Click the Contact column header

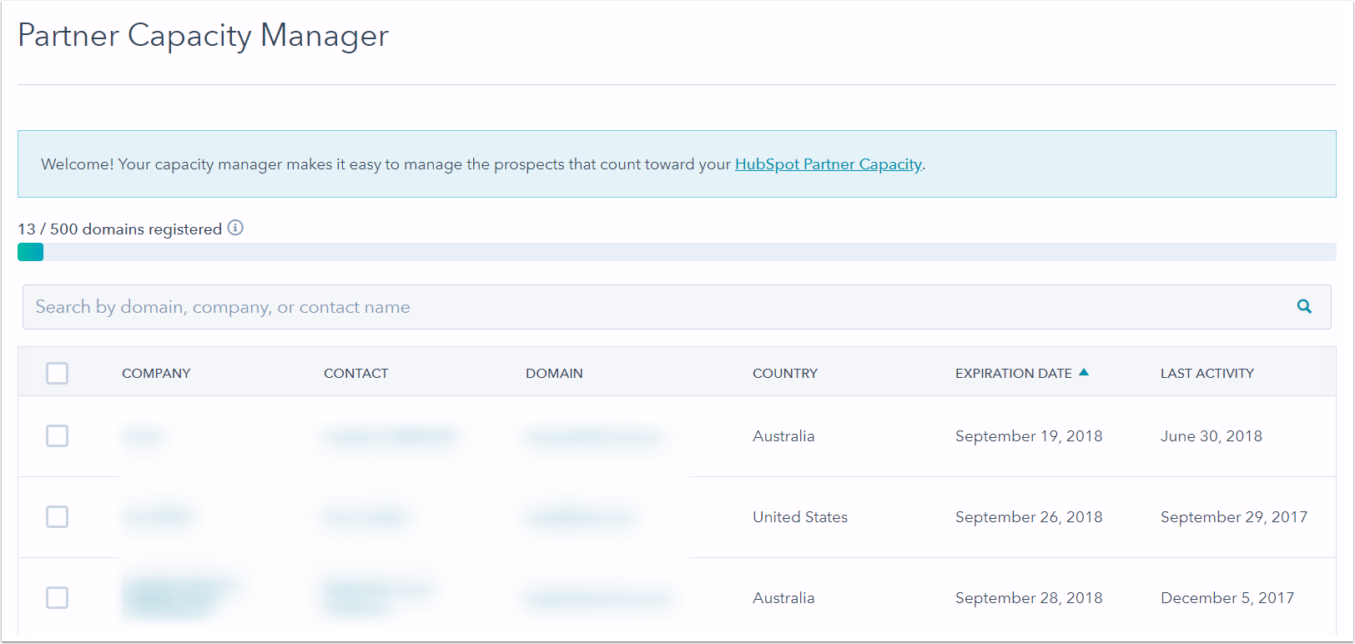[355, 374]
